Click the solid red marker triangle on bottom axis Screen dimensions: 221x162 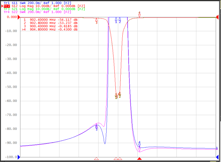tap(139, 159)
